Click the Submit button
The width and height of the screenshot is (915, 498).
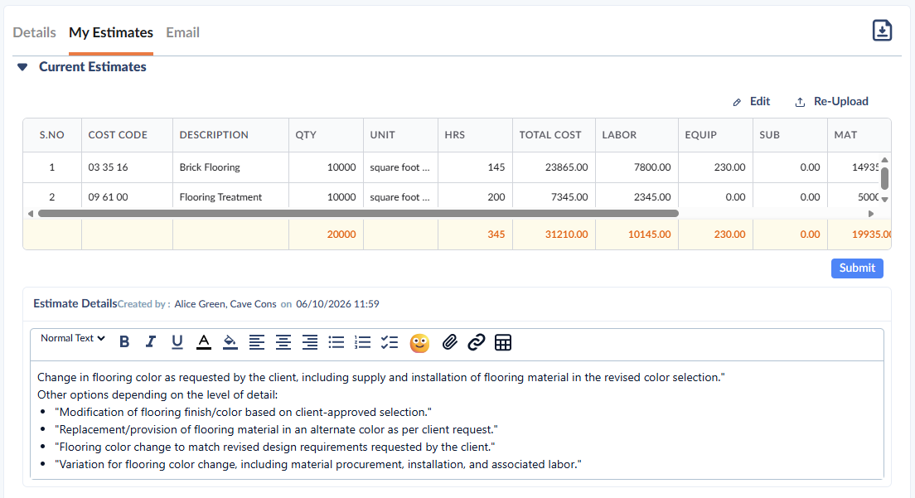(x=857, y=268)
